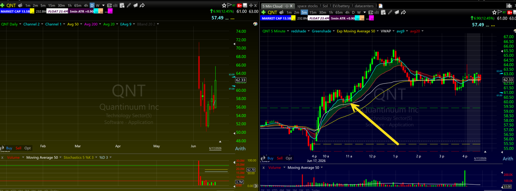Viewport: 516px width, 191px height.
Task: Switch the 5 Minute chart to the 65m timeframe
Action: pos(339,12)
